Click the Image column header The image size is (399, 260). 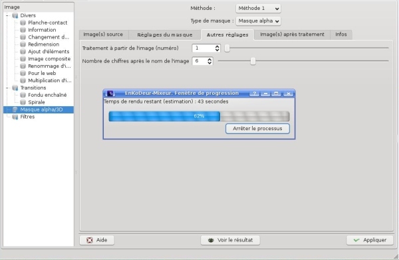click(x=39, y=7)
